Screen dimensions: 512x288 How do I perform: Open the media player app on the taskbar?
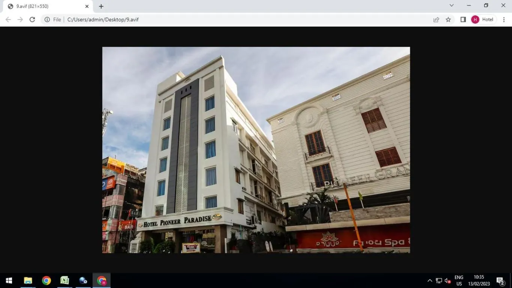tap(83, 280)
